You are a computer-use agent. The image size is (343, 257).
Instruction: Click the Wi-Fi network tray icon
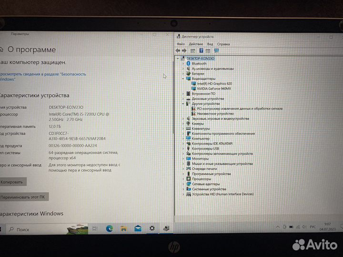coord(298,227)
